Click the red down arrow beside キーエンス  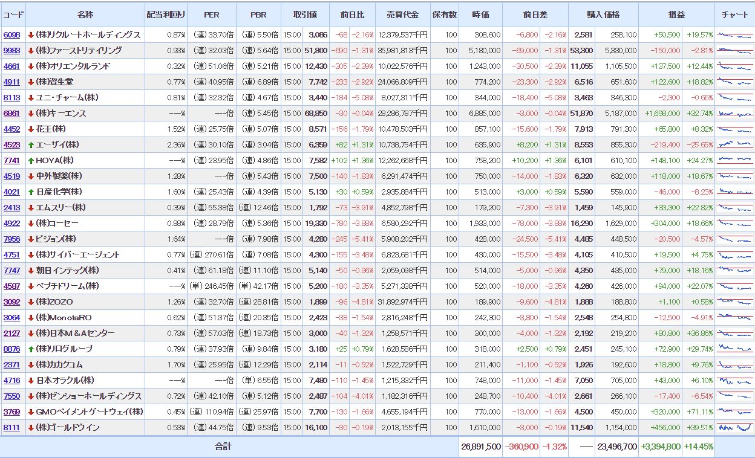click(x=31, y=114)
